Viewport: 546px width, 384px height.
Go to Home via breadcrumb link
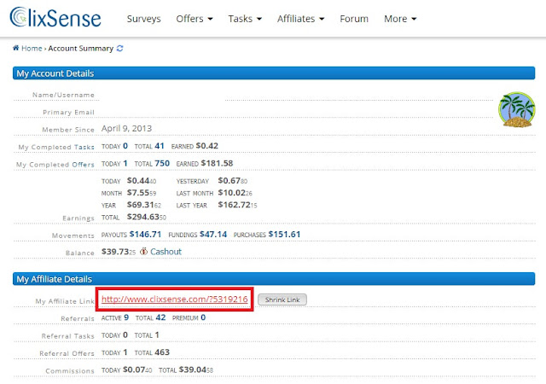point(32,48)
